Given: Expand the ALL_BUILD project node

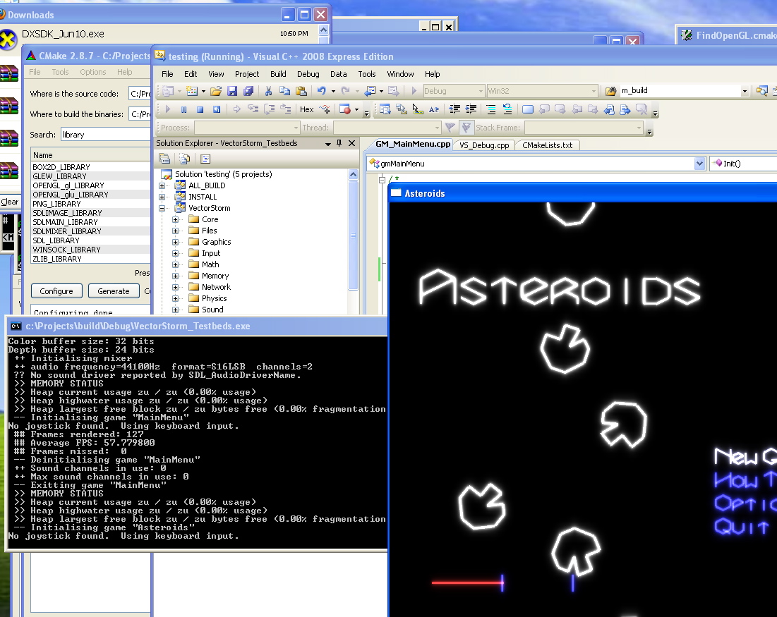Looking at the screenshot, I should click(162, 185).
